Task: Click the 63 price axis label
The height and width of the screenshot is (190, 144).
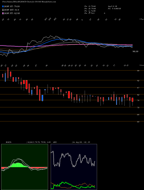Action: coord(138,122)
